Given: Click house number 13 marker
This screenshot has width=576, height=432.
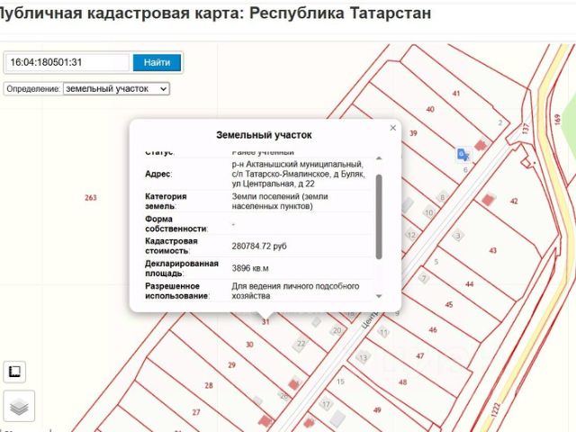Looking at the screenshot, I should pyautogui.click(x=363, y=357).
